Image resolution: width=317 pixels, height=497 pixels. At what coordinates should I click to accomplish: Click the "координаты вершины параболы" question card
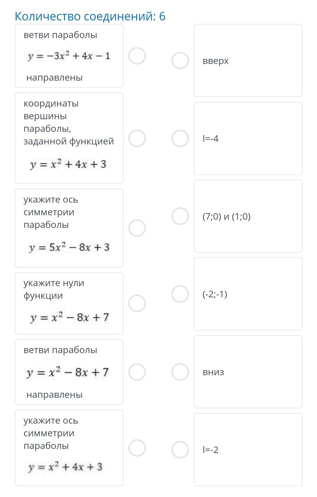click(69, 138)
